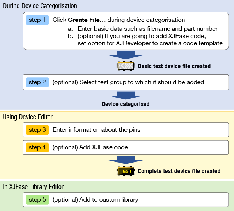The height and width of the screenshot is (211, 234).
Task: Click the blue step 1 badge
Action: point(37,20)
